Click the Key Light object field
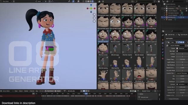 tap(182, 51)
